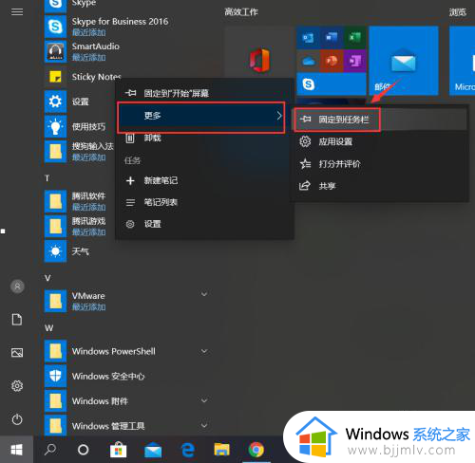Open the Skype tile in 高效工作 group

332,84
